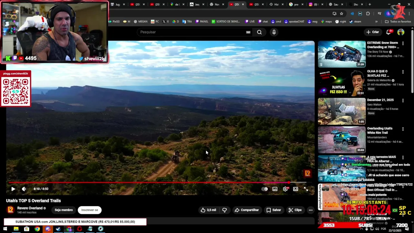This screenshot has height=233, width=414.
Task: Open Revere Overland channel name link
Action: pos(30,208)
